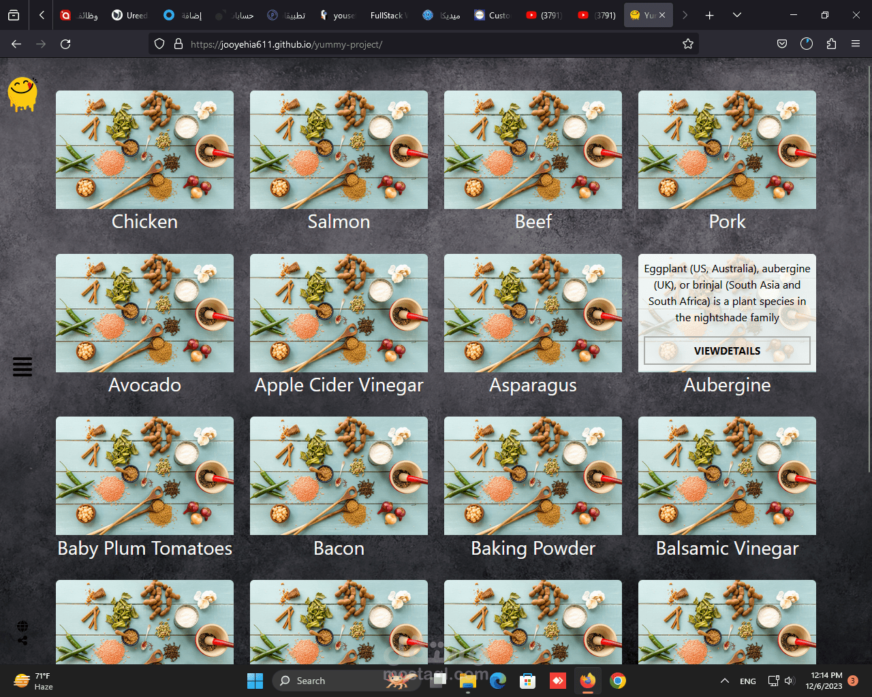
Task: Switch to the second YouTube (3791) tab
Action: pos(596,15)
